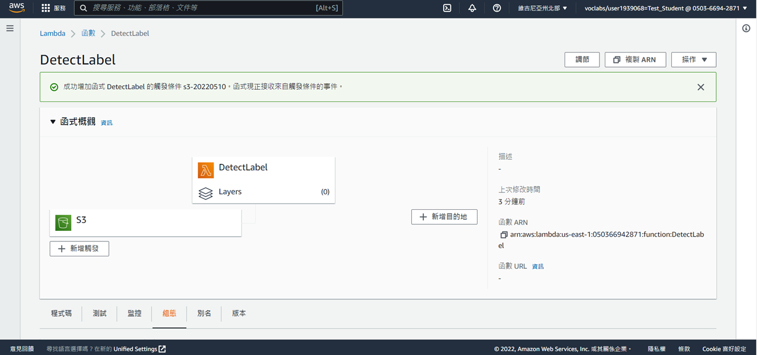Click the 新增目的地 button
The width and height of the screenshot is (757, 355).
point(444,217)
